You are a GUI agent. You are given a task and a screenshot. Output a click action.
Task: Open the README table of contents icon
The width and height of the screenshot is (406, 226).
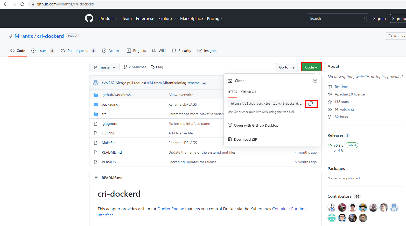point(96,178)
